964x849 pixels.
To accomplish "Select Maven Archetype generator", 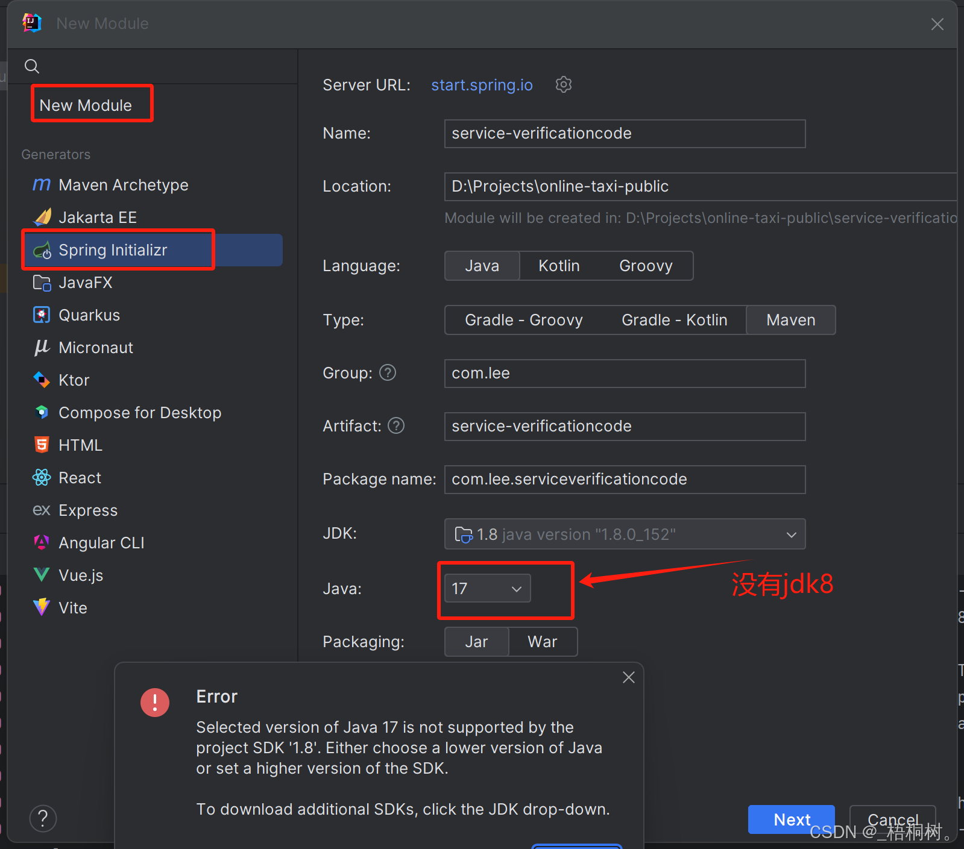I will pos(152,185).
